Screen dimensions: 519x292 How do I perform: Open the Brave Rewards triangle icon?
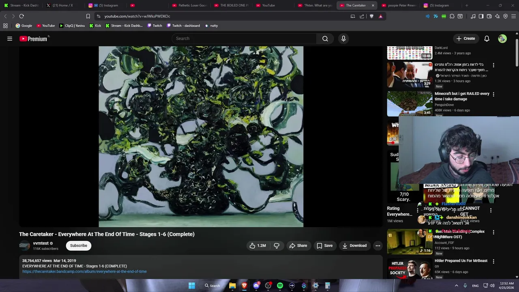coord(380,16)
